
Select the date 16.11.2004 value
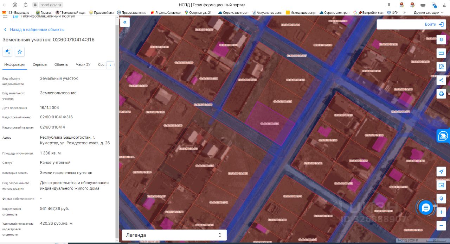[x=49, y=107]
